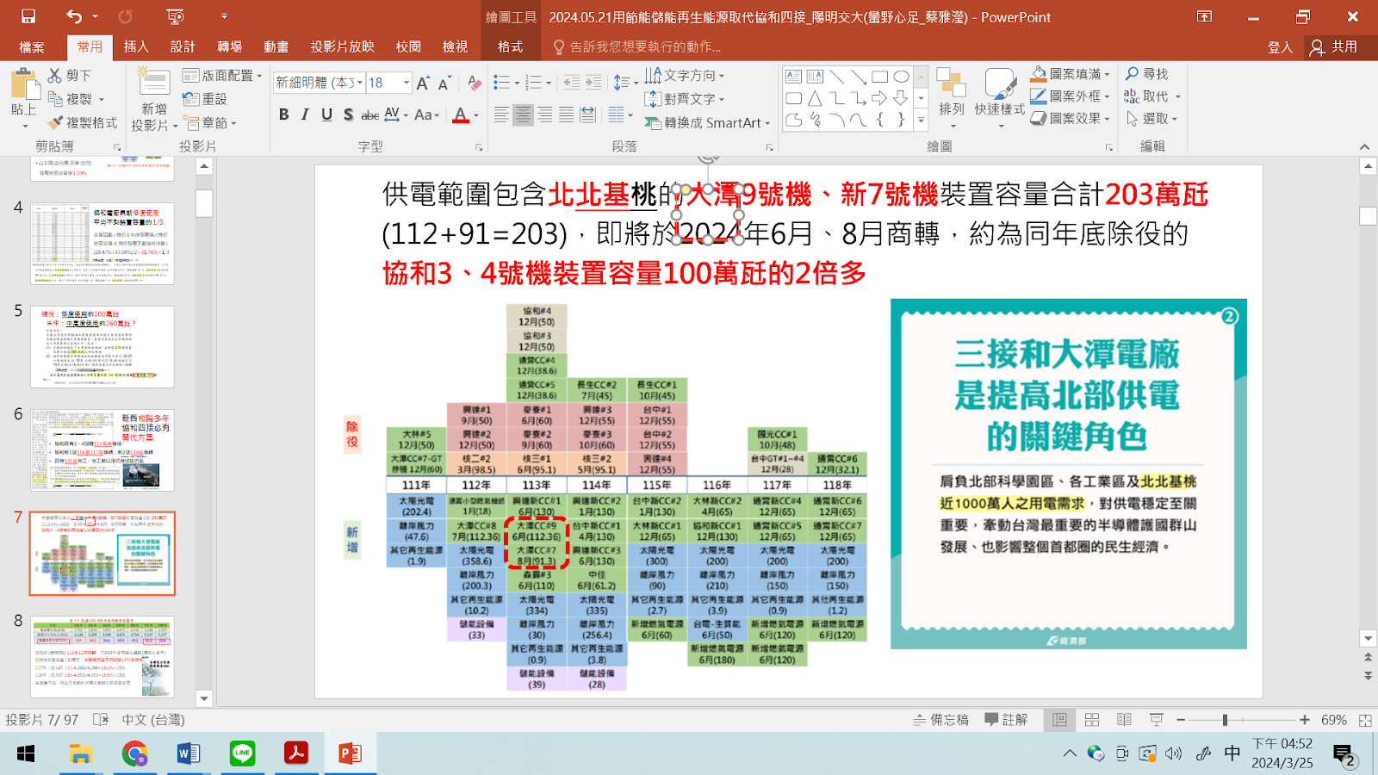The height and width of the screenshot is (775, 1378).
Task: Click the Sign in (登入) link
Action: pyautogui.click(x=1280, y=47)
